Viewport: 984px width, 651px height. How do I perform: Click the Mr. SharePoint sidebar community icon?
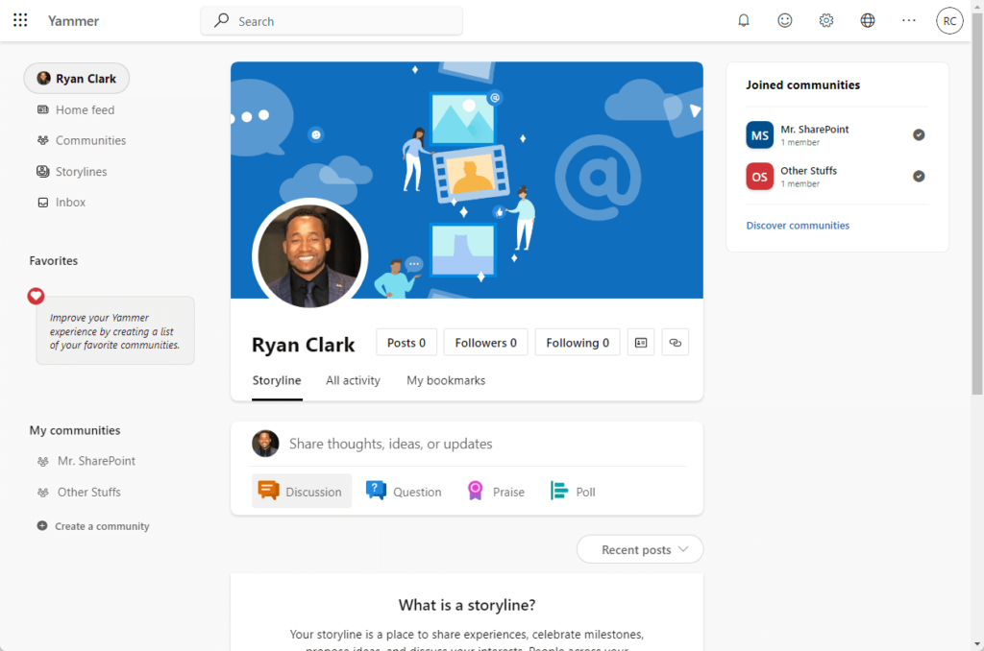[x=42, y=462]
